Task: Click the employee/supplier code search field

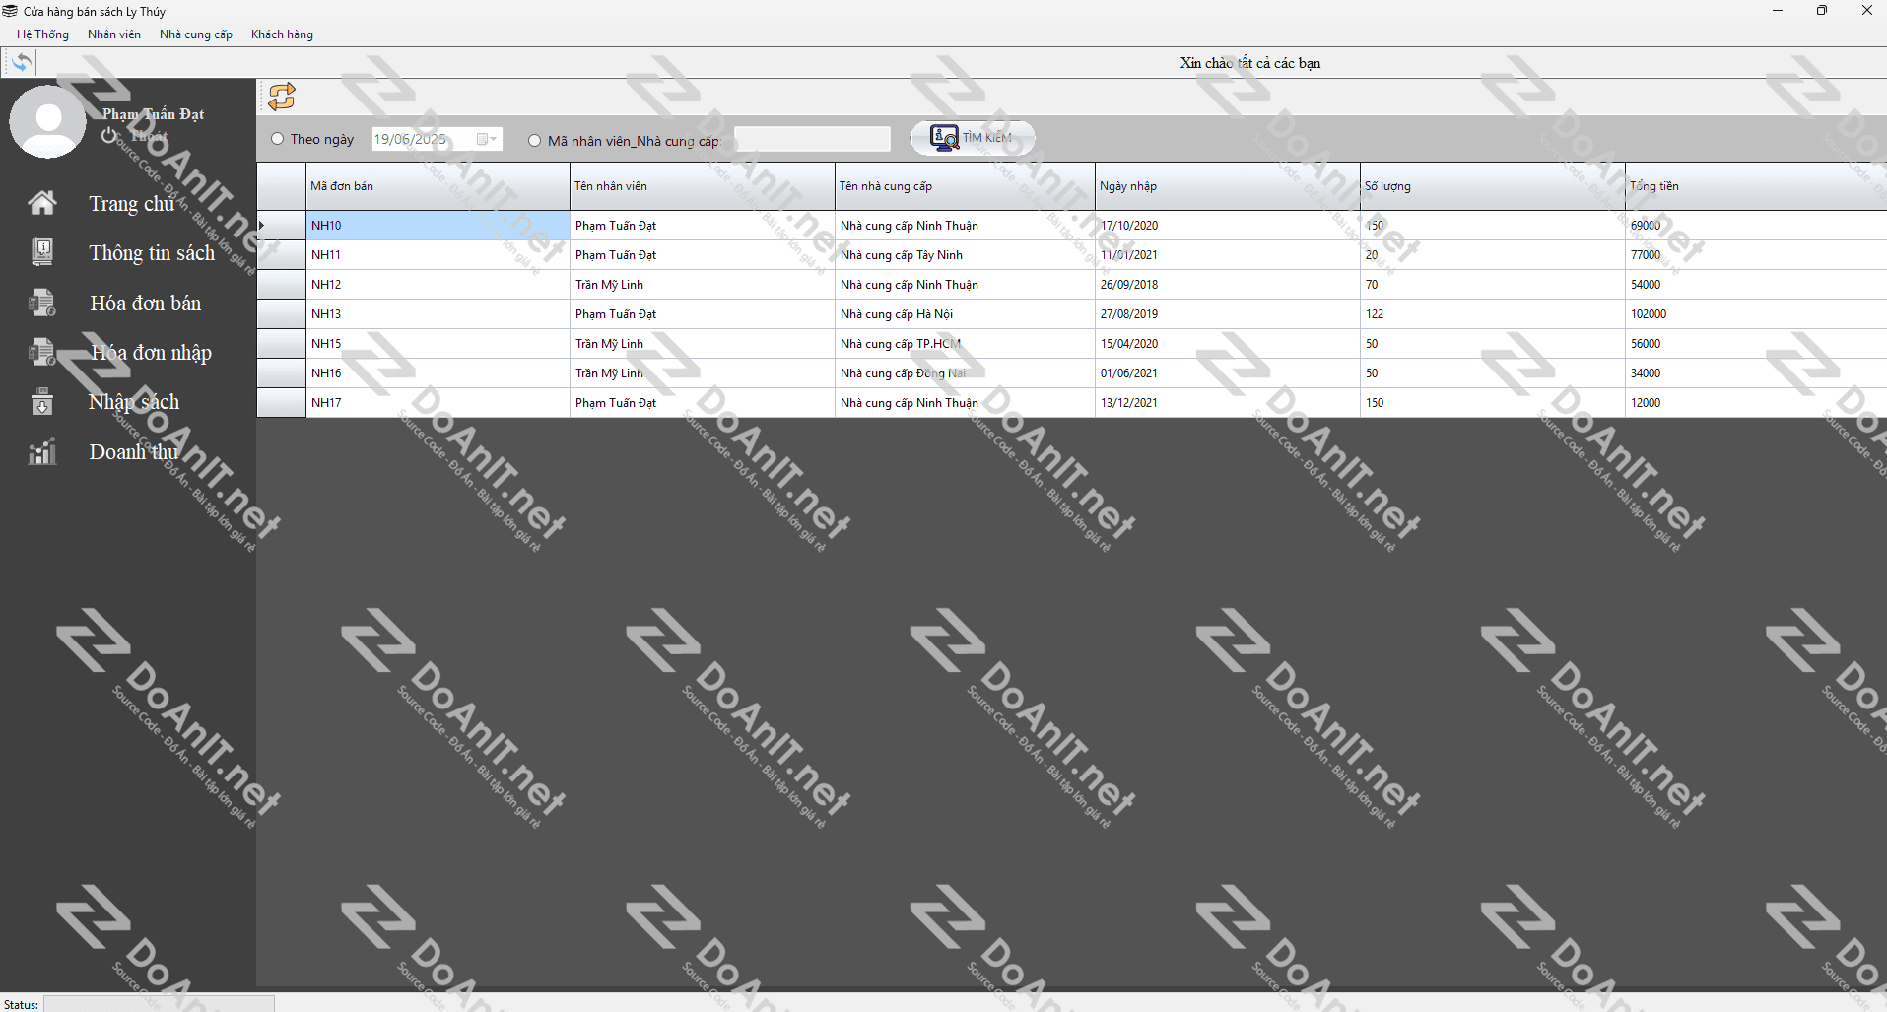Action: pyautogui.click(x=812, y=139)
